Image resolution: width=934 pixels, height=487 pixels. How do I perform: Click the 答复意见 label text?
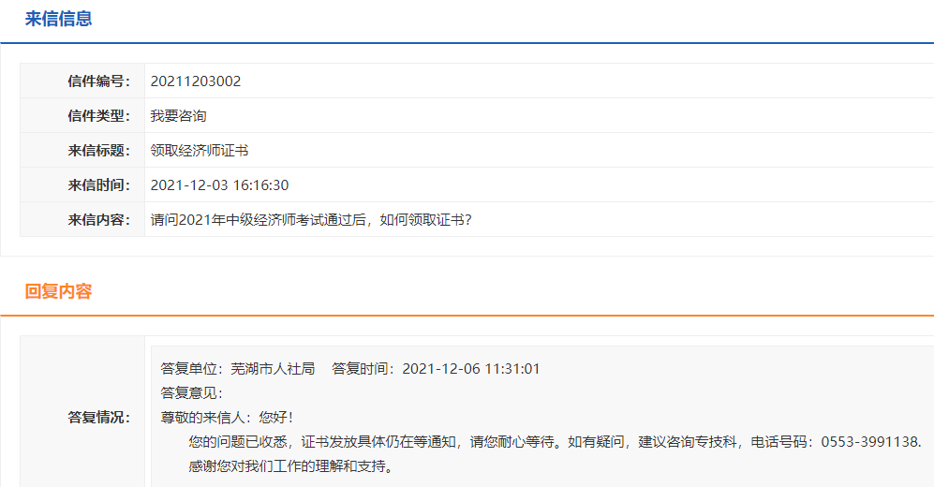(191, 393)
